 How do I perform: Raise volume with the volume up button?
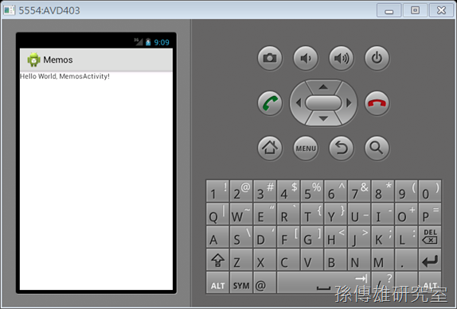click(x=342, y=58)
